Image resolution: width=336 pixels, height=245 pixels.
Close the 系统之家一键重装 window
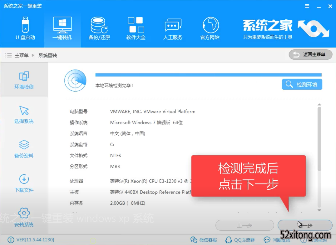pyautogui.click(x=330, y=6)
